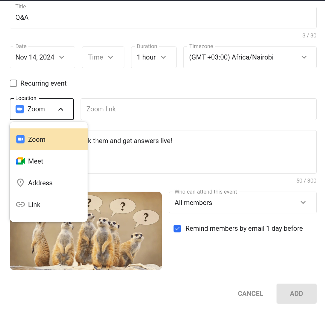This screenshot has height=309, width=325.
Task: Click the Recurring event label text
Action: (x=43, y=83)
